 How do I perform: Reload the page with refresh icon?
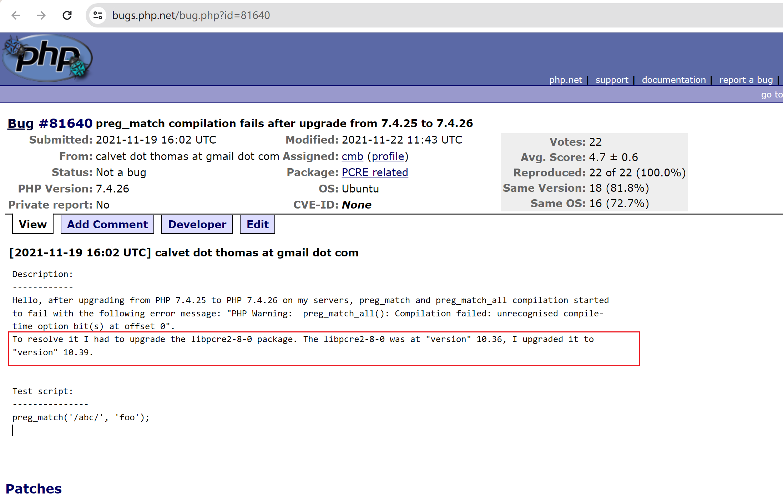tap(67, 15)
